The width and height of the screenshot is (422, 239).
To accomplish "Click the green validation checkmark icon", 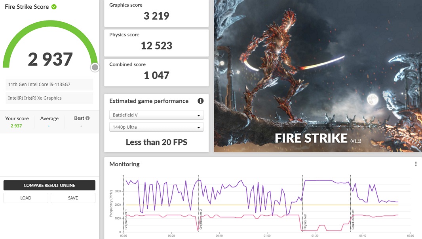I will 54,7.
